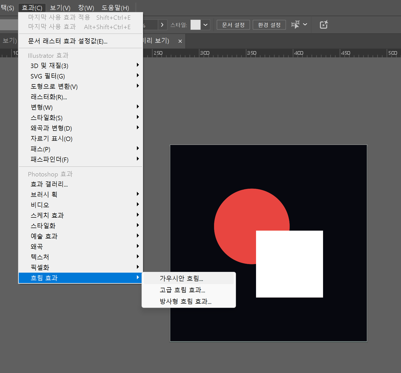Screen dimensions: 401x373
Task: Open the 스타일 swatch dropdown arrow
Action: 205,25
